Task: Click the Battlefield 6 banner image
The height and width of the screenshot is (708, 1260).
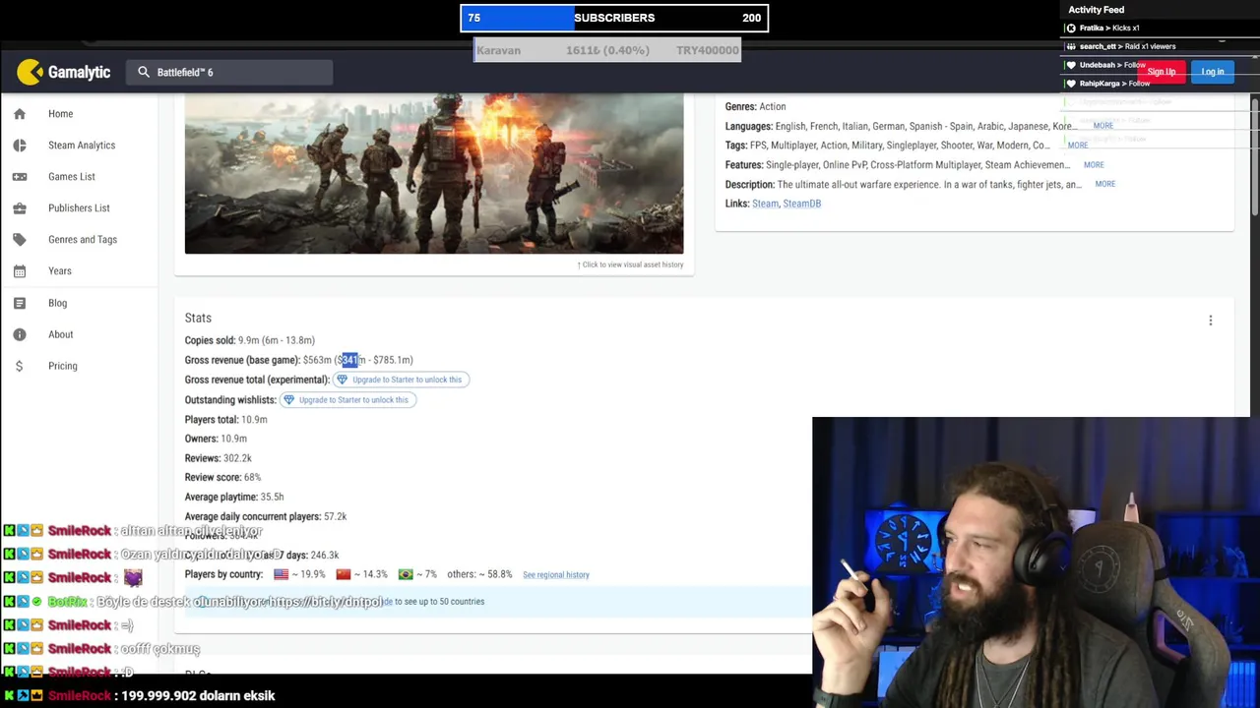Action: pyautogui.click(x=434, y=174)
